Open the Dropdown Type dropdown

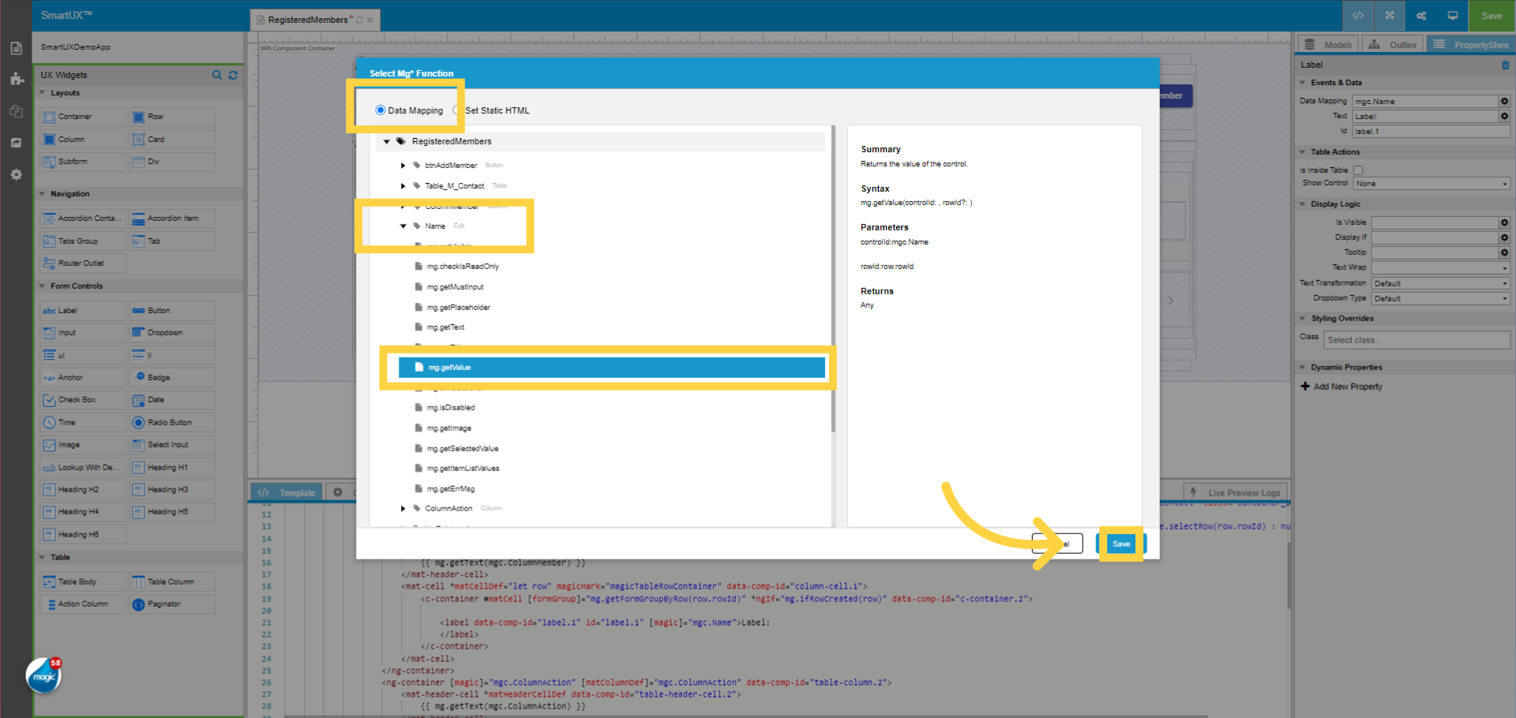tap(1441, 298)
